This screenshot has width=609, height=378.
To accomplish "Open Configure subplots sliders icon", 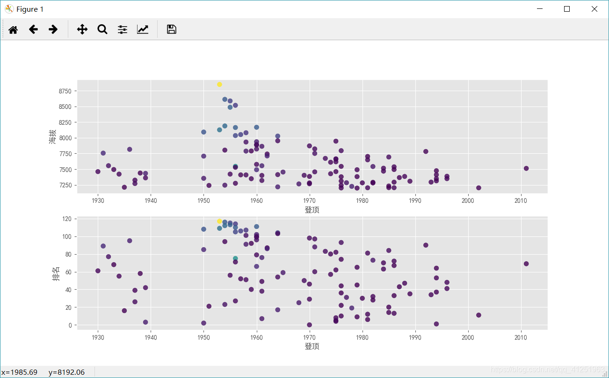I will click(x=123, y=29).
